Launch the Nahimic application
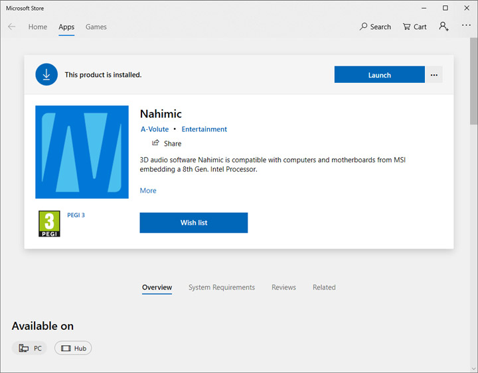The height and width of the screenshot is (373, 478). click(379, 75)
